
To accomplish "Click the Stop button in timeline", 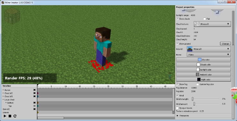I will 10,116.
